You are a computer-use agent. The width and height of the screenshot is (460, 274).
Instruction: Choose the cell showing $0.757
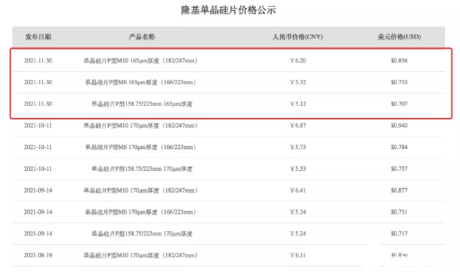(399, 169)
